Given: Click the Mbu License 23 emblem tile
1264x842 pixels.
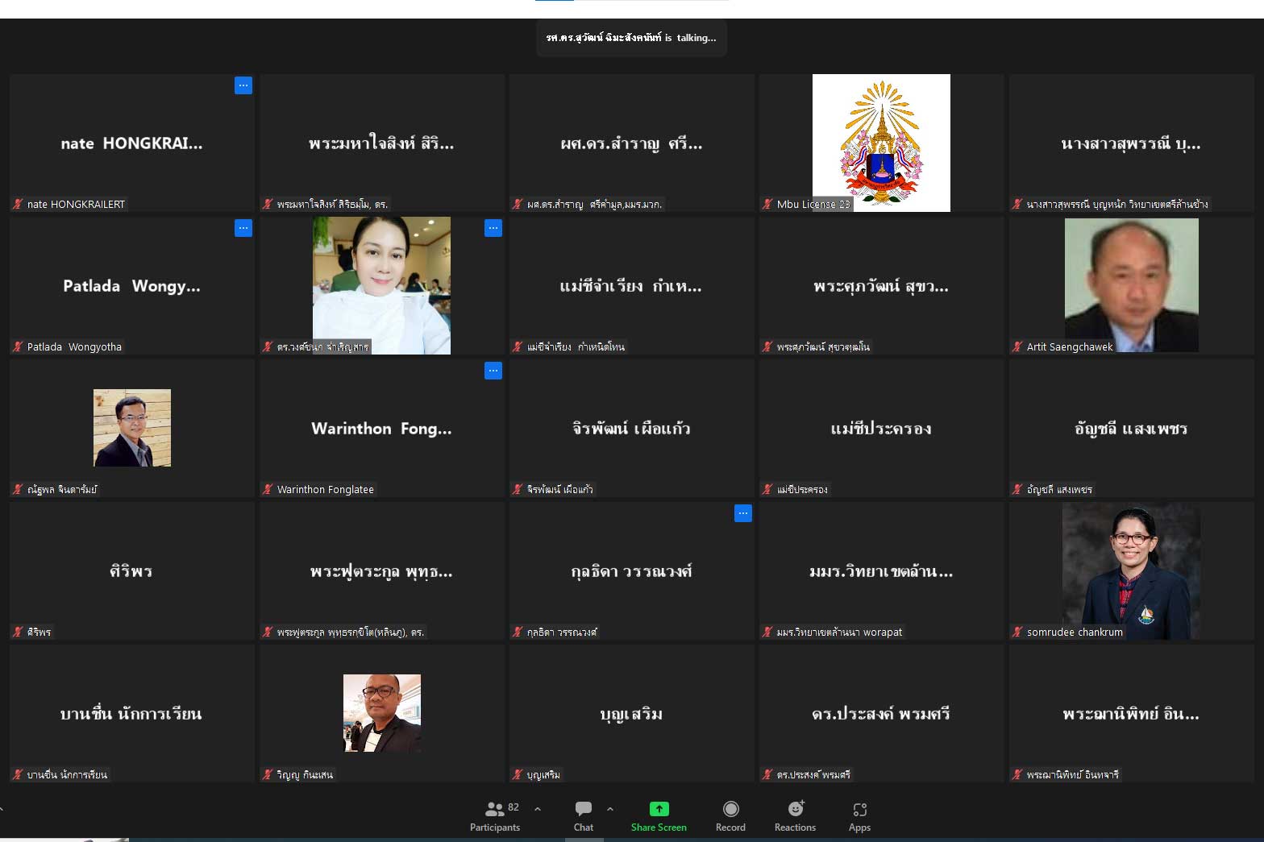Looking at the screenshot, I should (881, 143).
